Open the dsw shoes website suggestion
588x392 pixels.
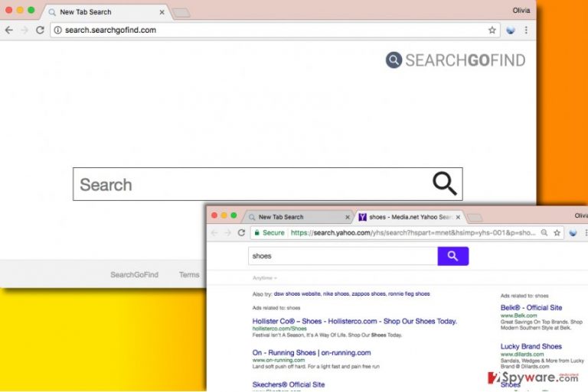coord(297,294)
